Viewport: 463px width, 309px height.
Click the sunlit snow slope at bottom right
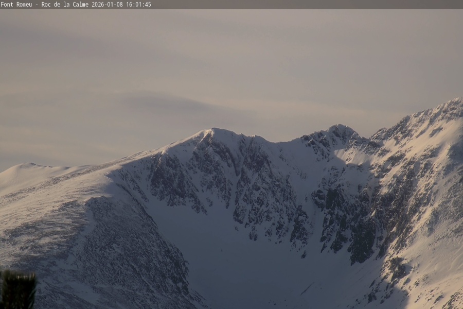tap(437, 257)
